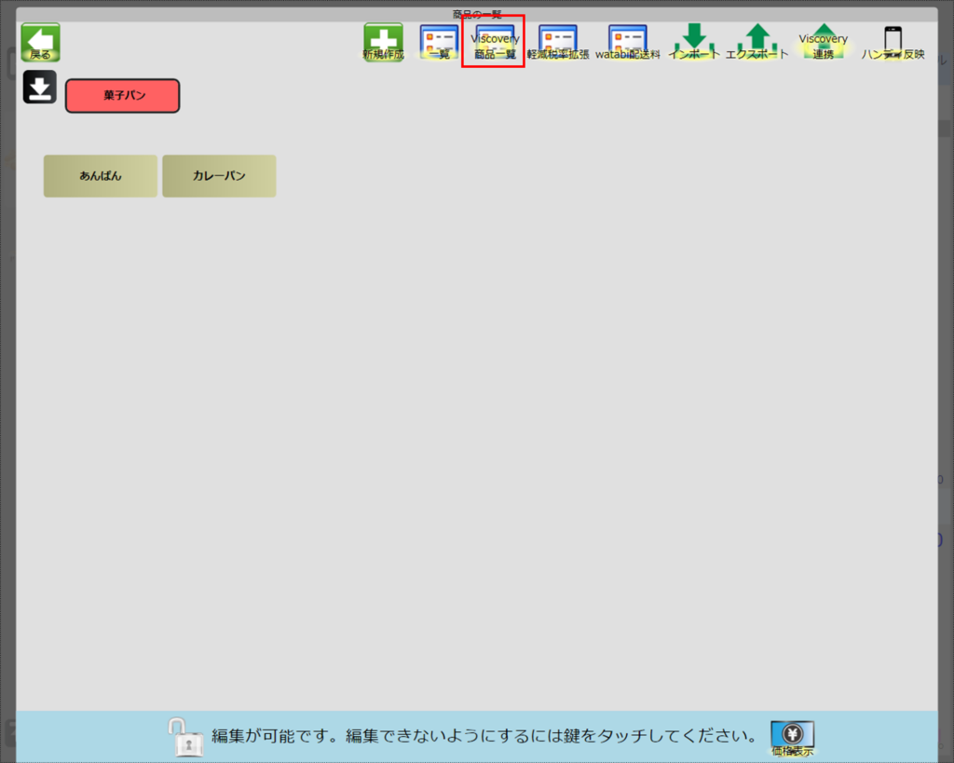Open 軽減税率拡張 settings
The image size is (954, 763).
pos(557,43)
